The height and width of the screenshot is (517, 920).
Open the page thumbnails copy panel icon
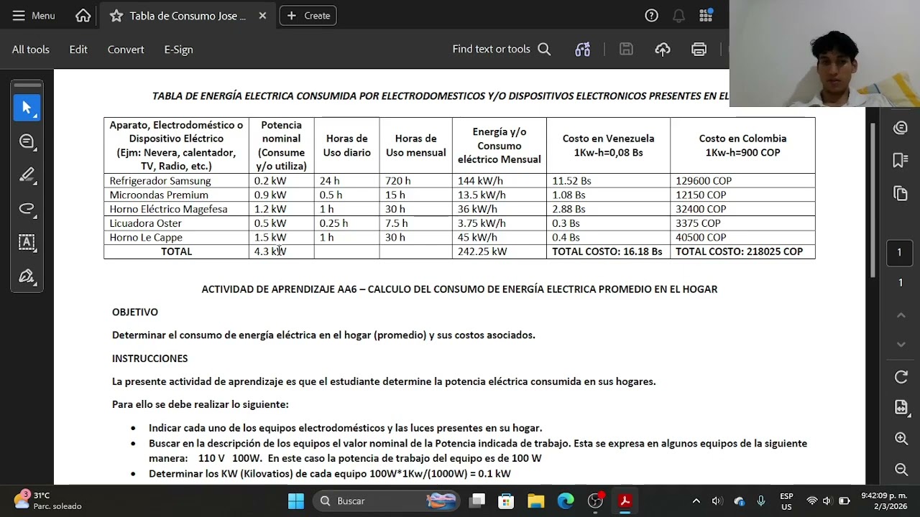coord(901,193)
